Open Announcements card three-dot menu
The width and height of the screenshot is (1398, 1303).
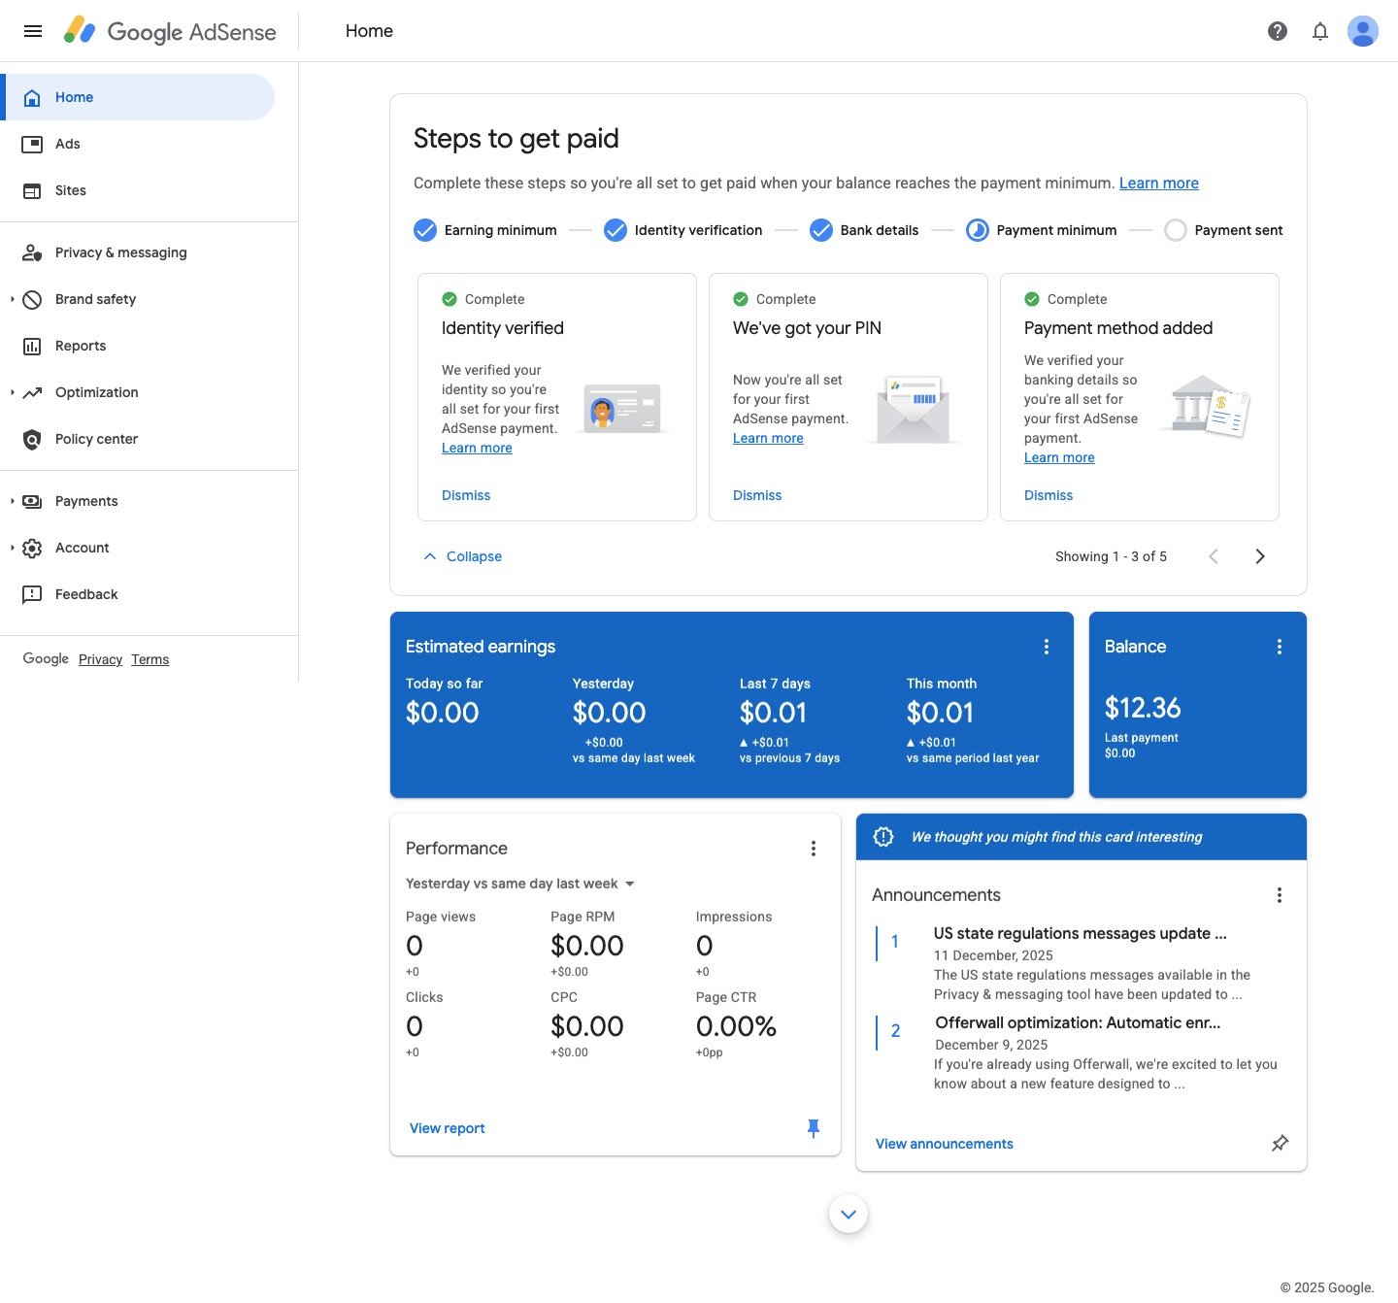pyautogui.click(x=1279, y=895)
